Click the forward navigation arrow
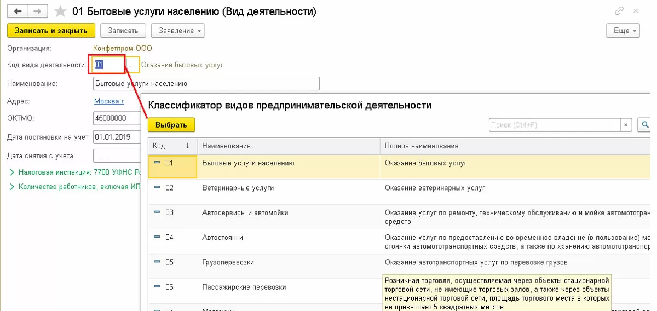Screen dimensions: 657x311 coord(37,11)
